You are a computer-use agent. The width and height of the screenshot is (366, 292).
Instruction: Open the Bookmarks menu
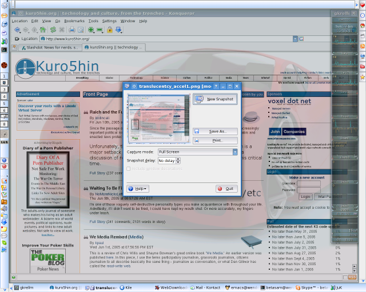point(74,21)
